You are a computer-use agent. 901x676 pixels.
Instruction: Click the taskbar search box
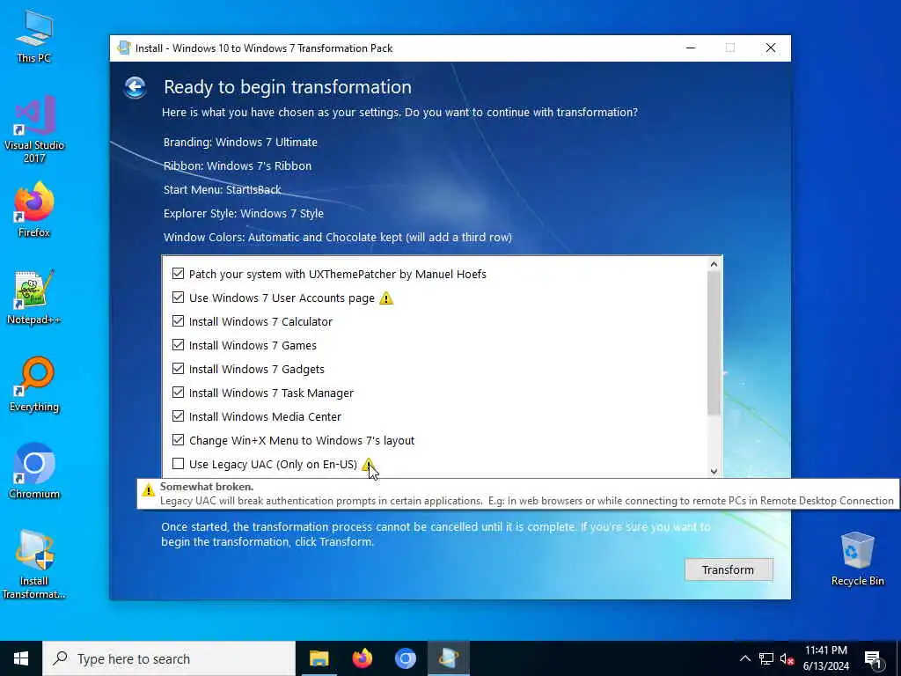pos(169,658)
